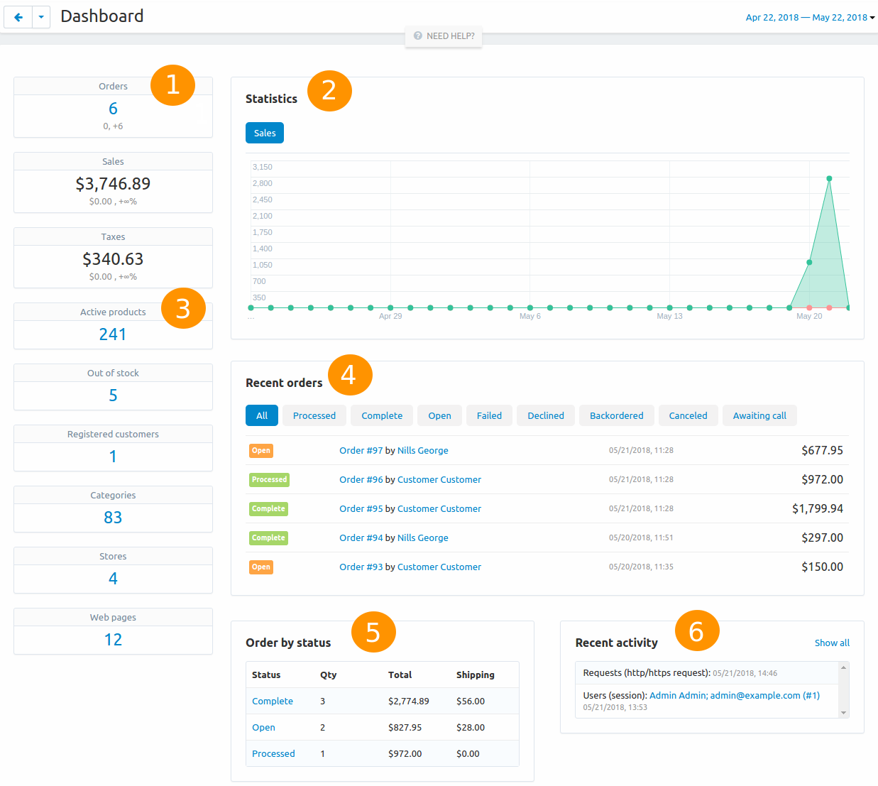Click Show all in Recent activity

tap(832, 643)
